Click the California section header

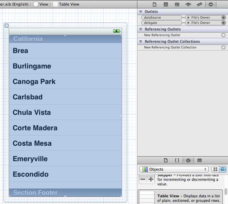coord(65,39)
